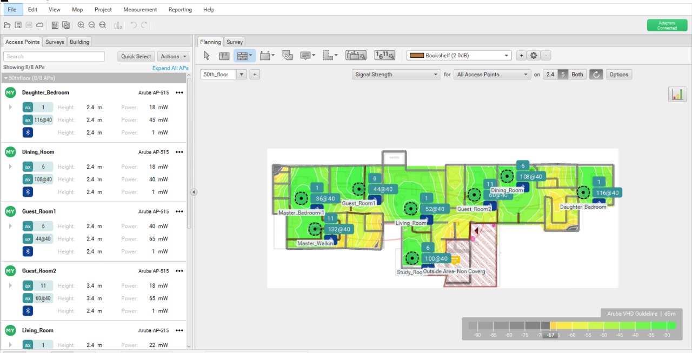Toggle the 2.4 GHz band button
This screenshot has width=692, height=353.
coord(550,75)
